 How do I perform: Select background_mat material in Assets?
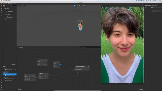click(9, 70)
